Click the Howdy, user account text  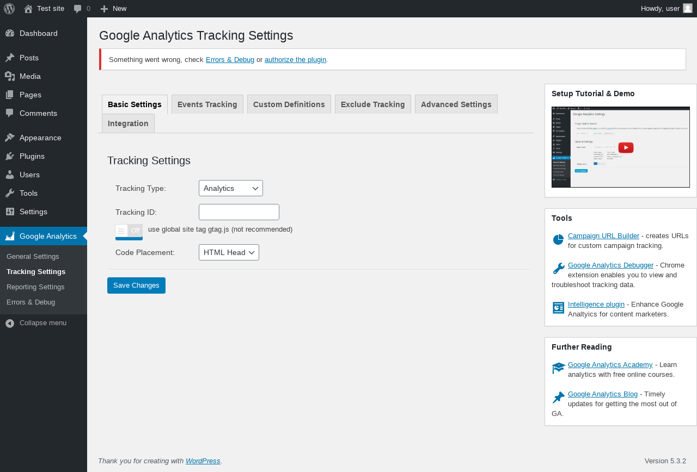point(660,9)
